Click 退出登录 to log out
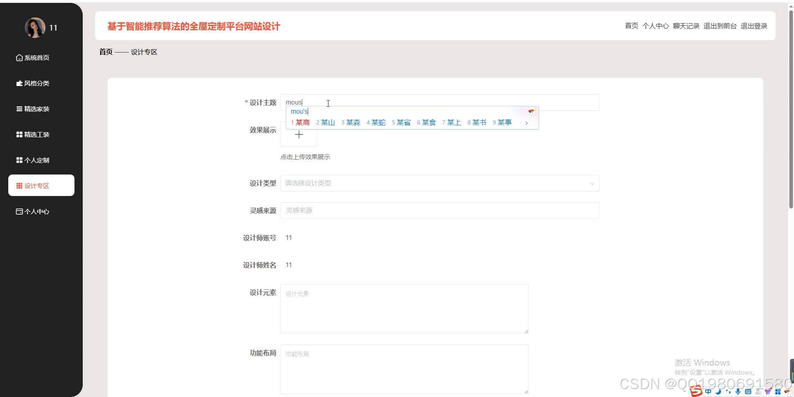Screen dimensions: 794x397 [x=754, y=26]
